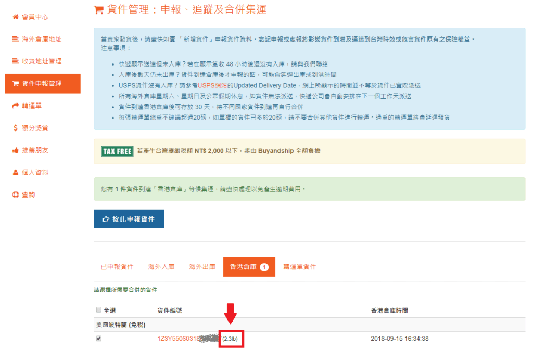Viewport: 533px width, 350px height.
Task: Open the 海外入庫 tab
Action: coord(161,267)
